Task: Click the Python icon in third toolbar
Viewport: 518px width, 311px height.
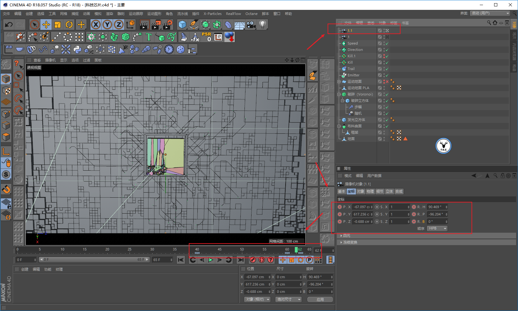Action: tap(77, 49)
